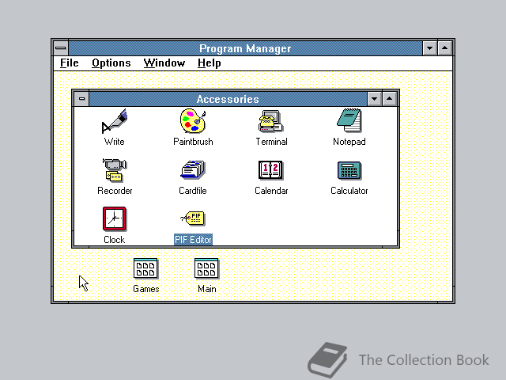Open the Options menu

[111, 63]
